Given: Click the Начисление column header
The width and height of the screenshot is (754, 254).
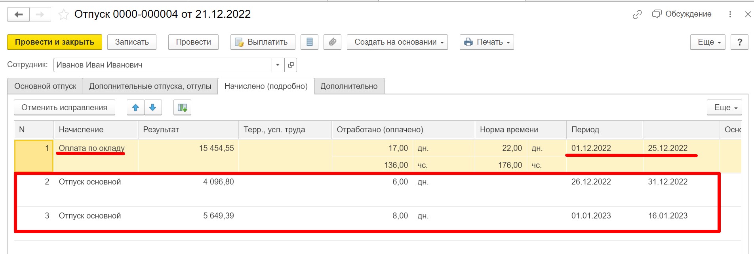Looking at the screenshot, I should point(96,130).
